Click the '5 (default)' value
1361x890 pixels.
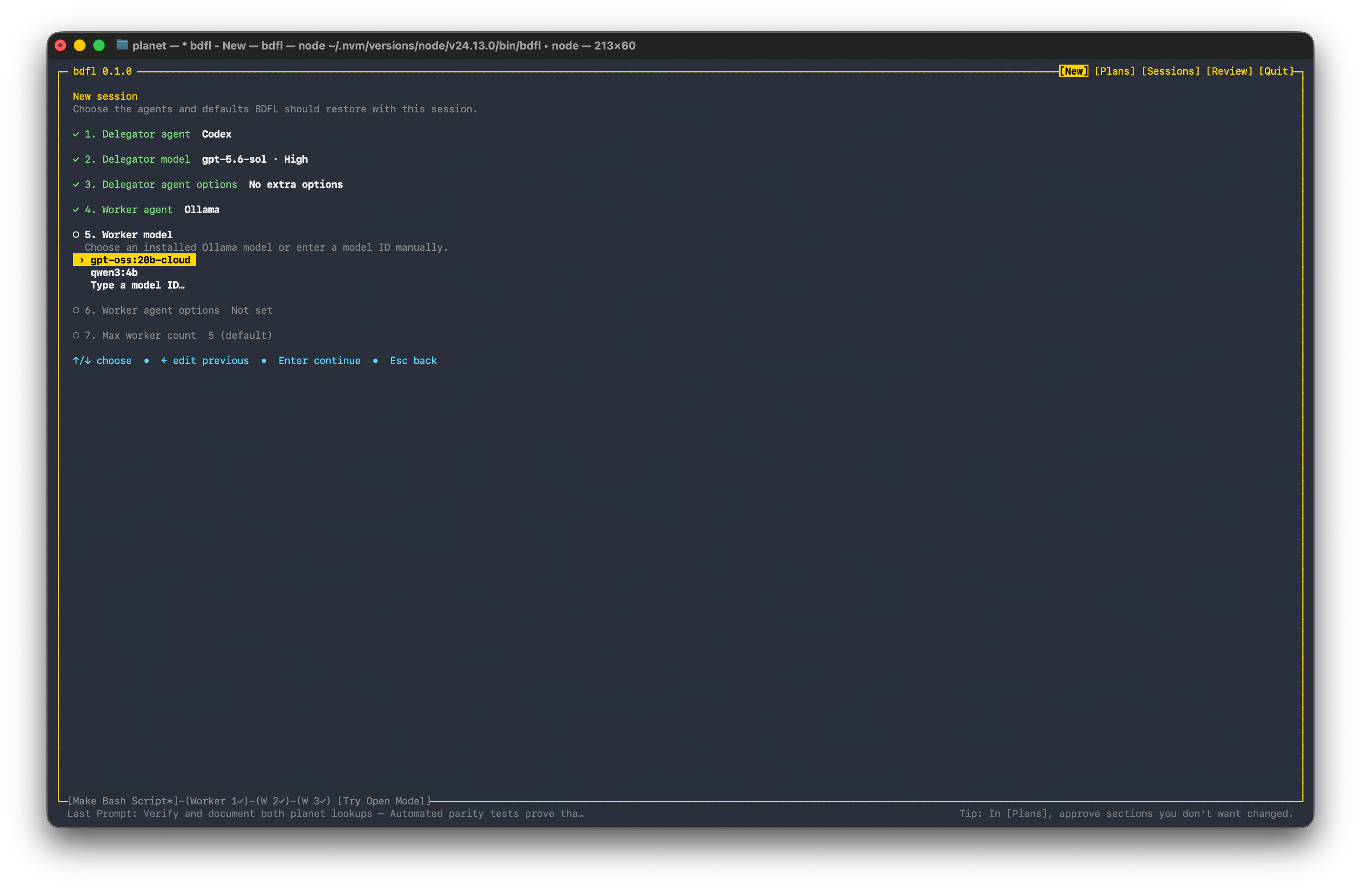pyautogui.click(x=240, y=335)
